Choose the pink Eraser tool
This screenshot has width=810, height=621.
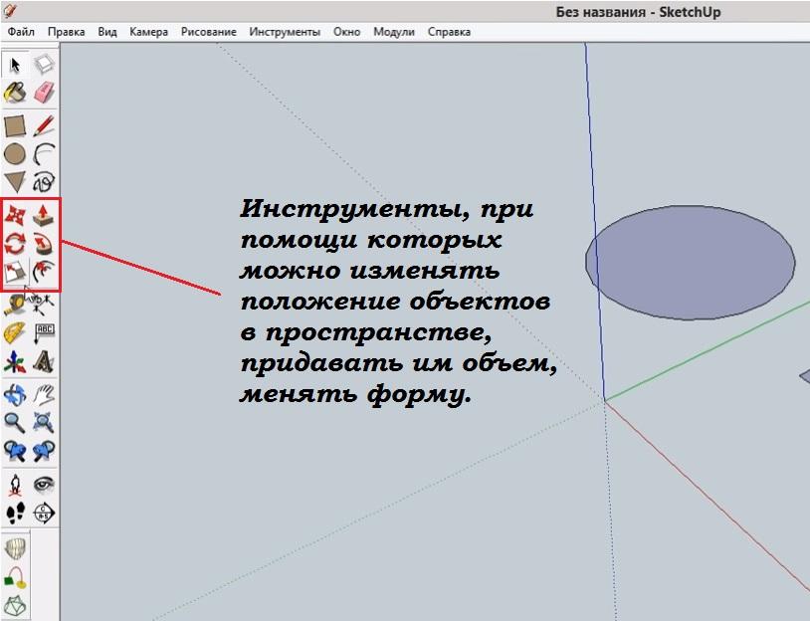point(44,93)
